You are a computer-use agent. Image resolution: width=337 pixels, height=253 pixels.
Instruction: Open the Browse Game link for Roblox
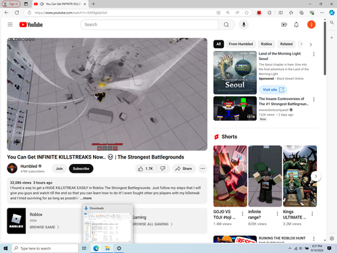[x=44, y=227]
